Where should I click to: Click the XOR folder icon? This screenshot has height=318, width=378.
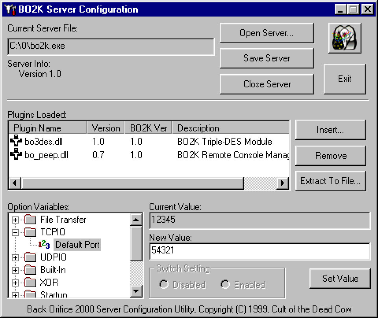tap(30, 283)
